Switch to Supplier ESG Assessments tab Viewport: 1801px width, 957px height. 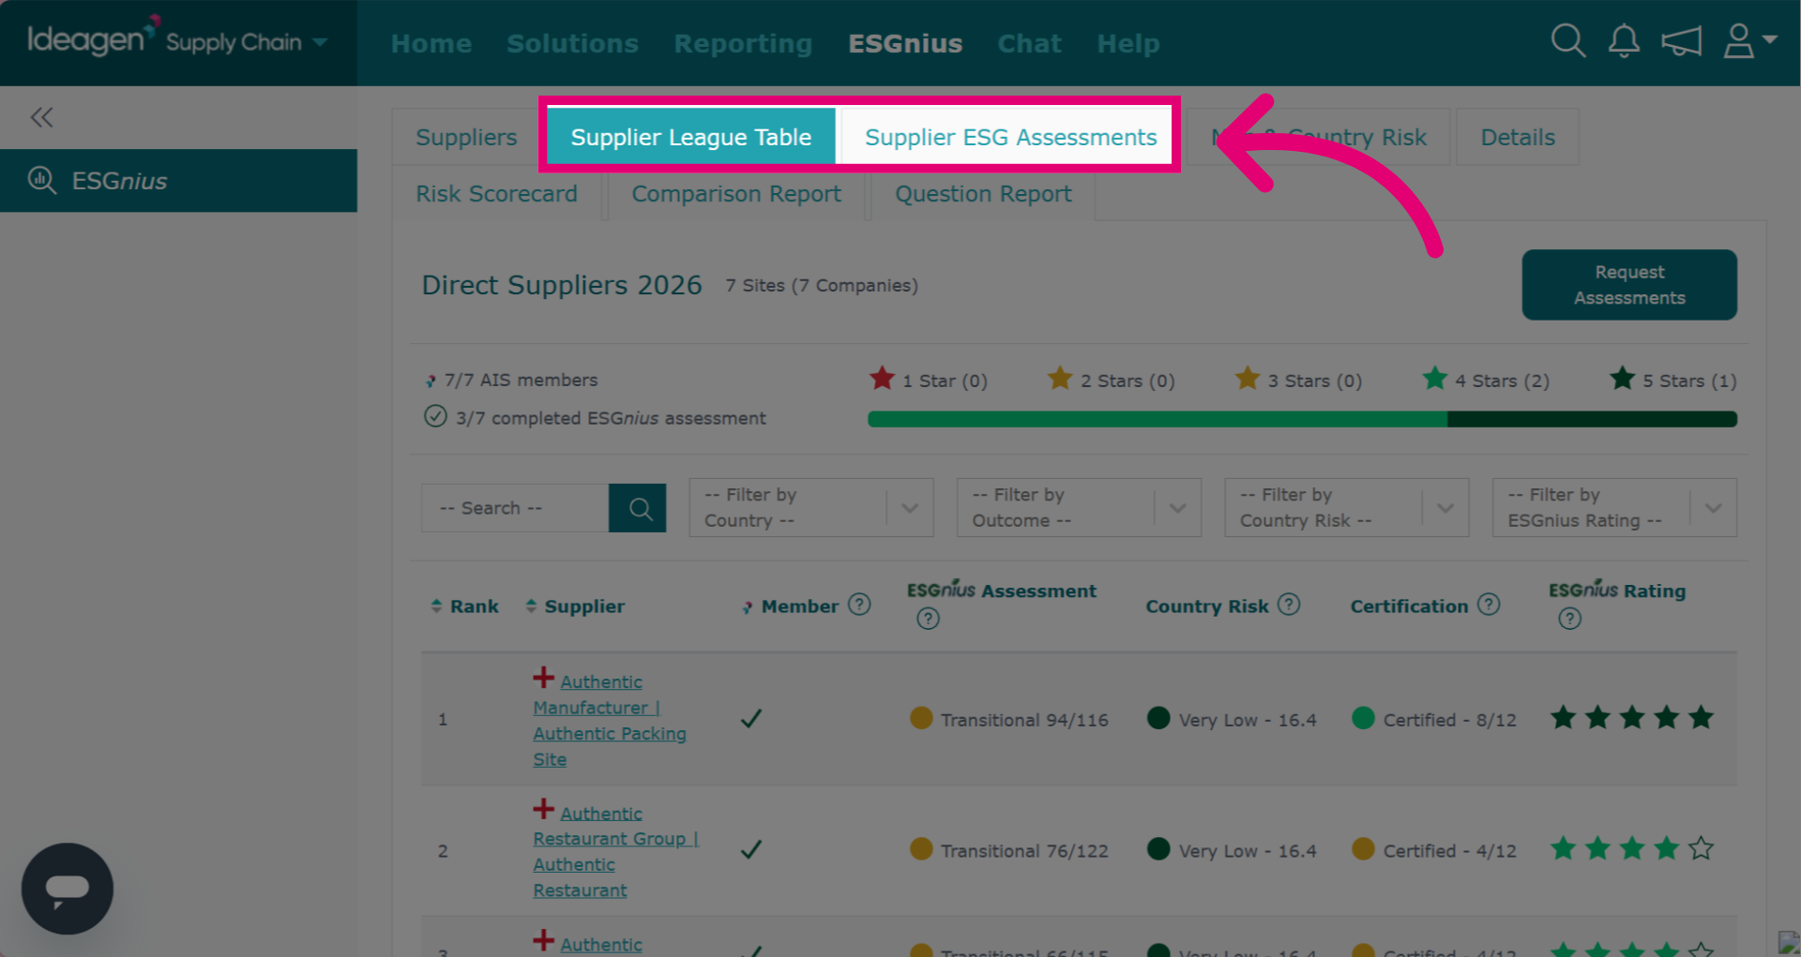1010,137
